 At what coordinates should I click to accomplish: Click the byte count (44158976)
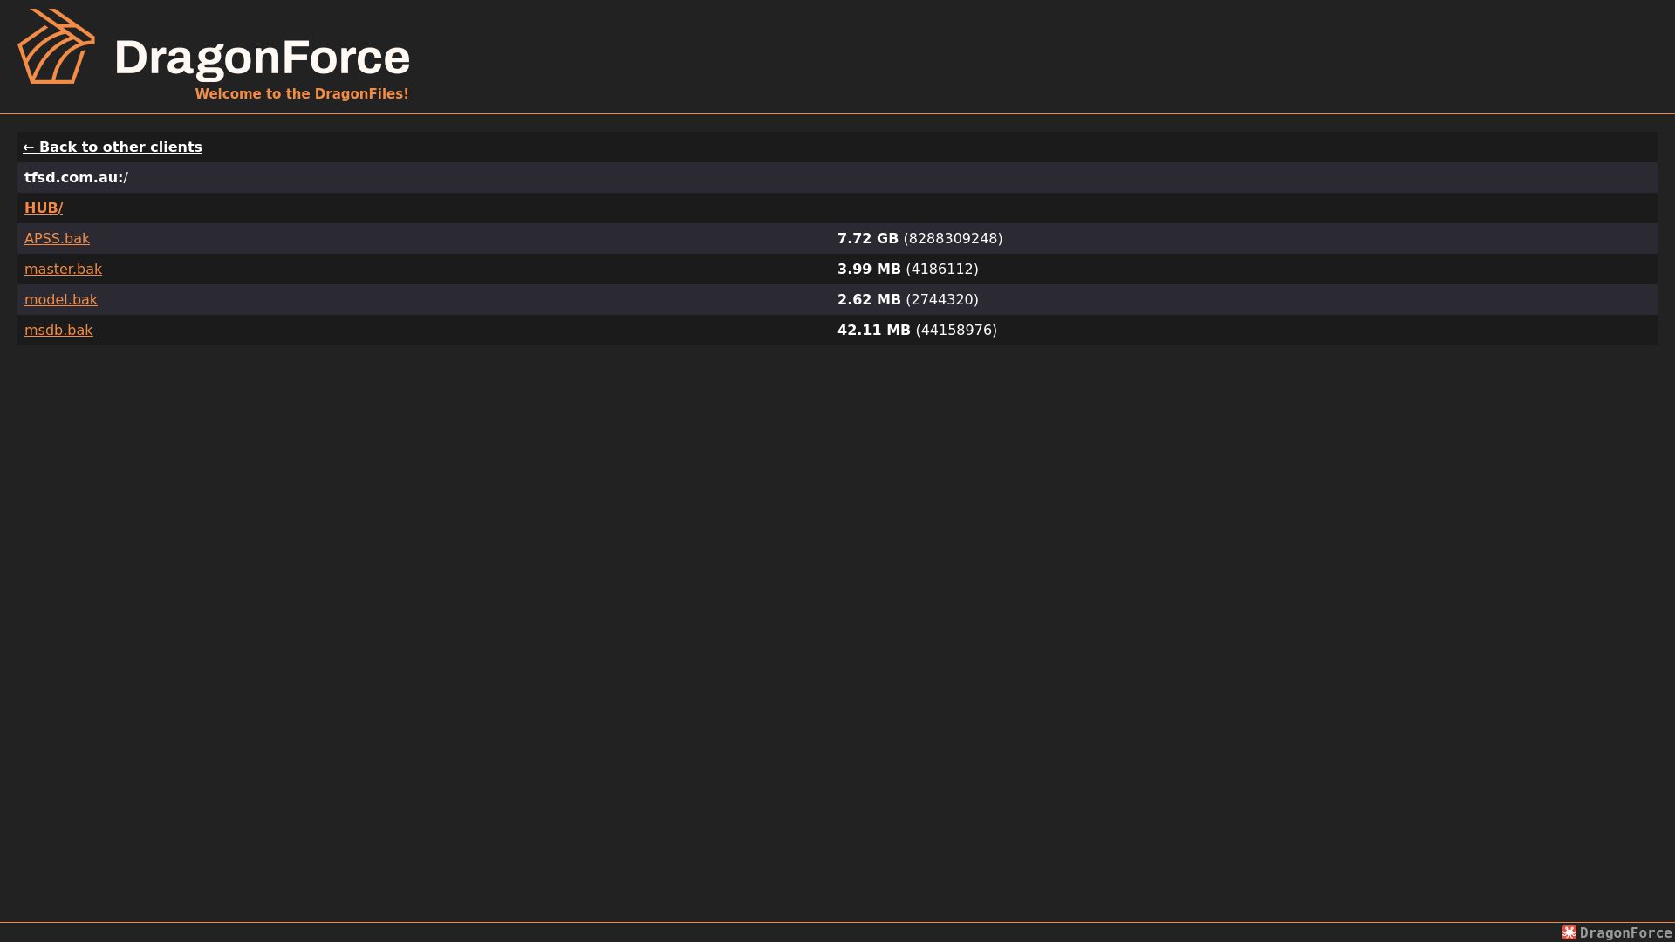956,330
